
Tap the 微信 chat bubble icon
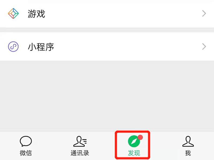pos(26,141)
